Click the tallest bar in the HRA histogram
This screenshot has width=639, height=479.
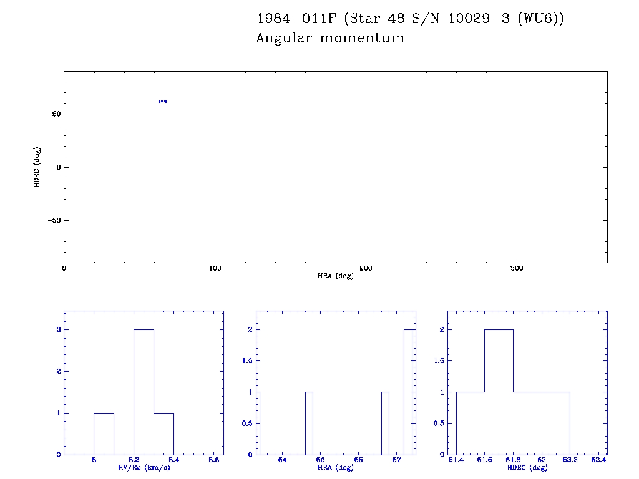point(407,392)
